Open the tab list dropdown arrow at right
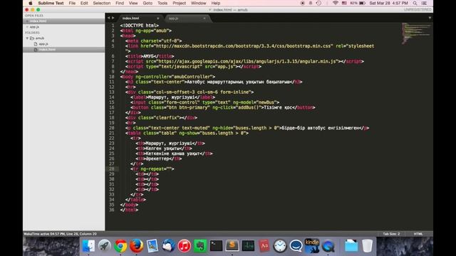Viewport: 456px width, 256px height. [x=430, y=18]
